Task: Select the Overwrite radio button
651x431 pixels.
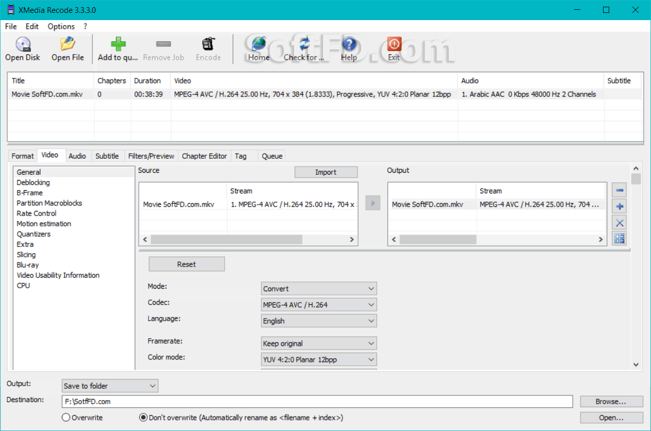Action: tap(66, 418)
